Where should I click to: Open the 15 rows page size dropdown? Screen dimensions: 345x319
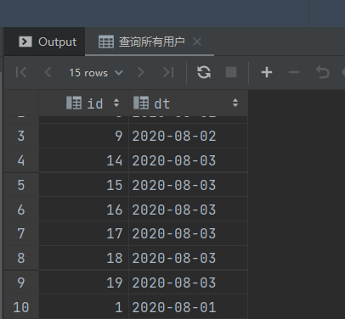(x=96, y=73)
